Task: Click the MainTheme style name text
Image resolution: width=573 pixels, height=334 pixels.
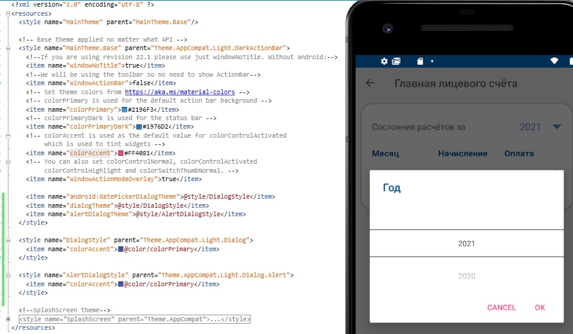Action: (83, 22)
